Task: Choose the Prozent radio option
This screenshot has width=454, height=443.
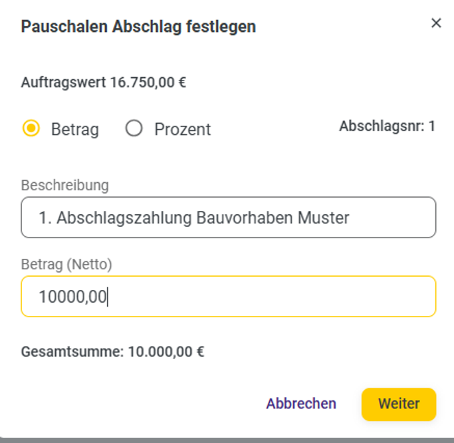Action: point(134,128)
